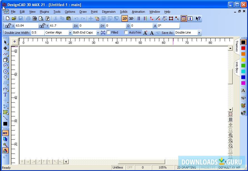Click the X coordinate input field
The width and height of the screenshot is (248, 171).
(27, 25)
